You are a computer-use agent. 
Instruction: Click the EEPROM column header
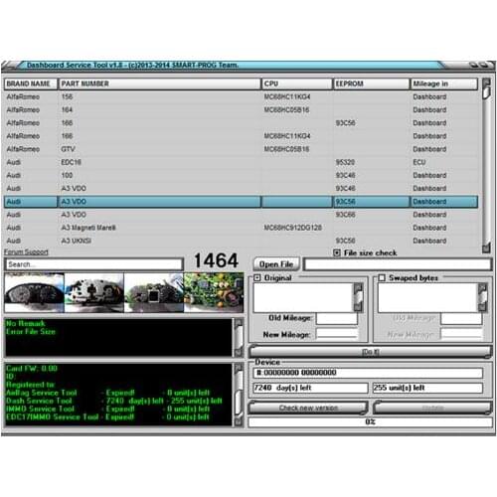[x=371, y=83]
